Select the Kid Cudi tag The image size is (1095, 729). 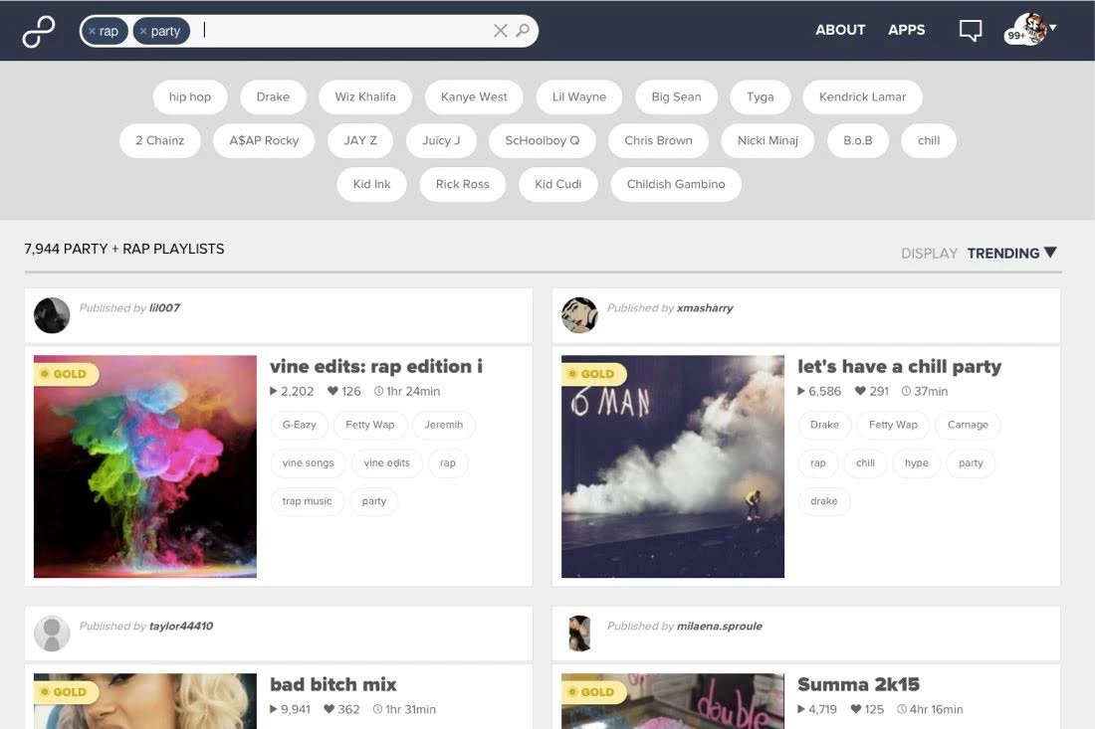coord(558,184)
